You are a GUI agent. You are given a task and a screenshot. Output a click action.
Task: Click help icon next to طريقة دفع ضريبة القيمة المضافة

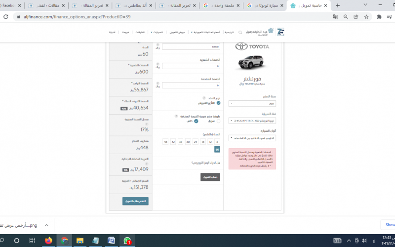point(176,116)
